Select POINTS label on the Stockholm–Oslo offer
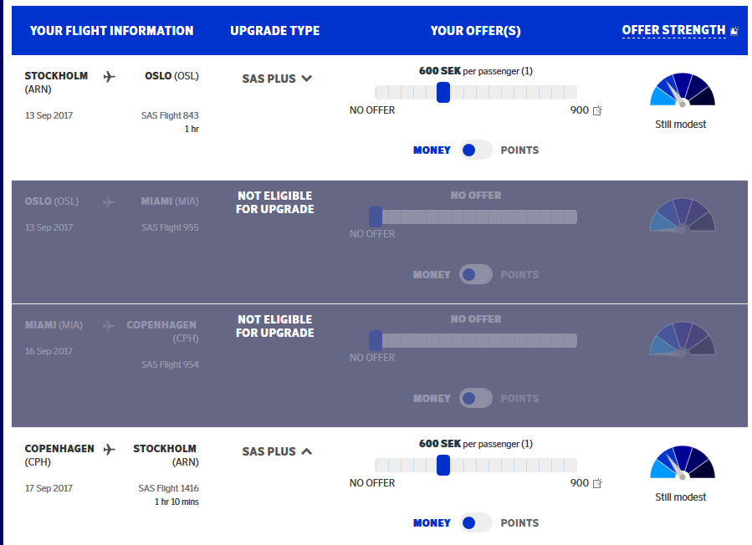Image resolution: width=752 pixels, height=545 pixels. pos(519,150)
